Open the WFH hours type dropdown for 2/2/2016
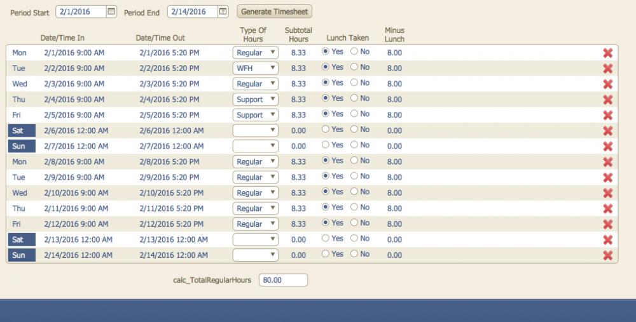 tap(255, 68)
